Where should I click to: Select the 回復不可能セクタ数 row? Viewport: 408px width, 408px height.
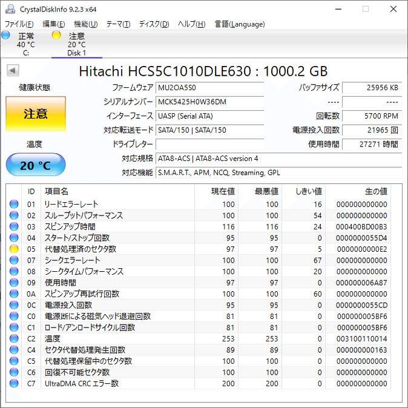(199, 372)
